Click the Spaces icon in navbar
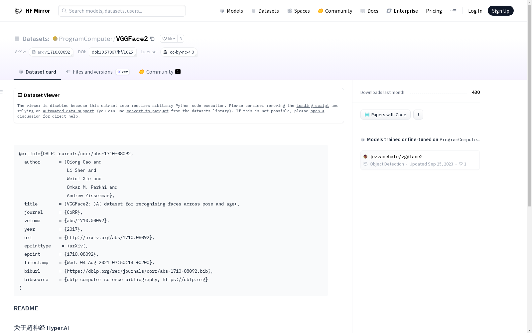 (x=290, y=11)
